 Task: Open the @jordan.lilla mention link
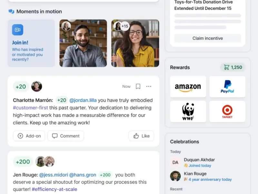coord(83,100)
